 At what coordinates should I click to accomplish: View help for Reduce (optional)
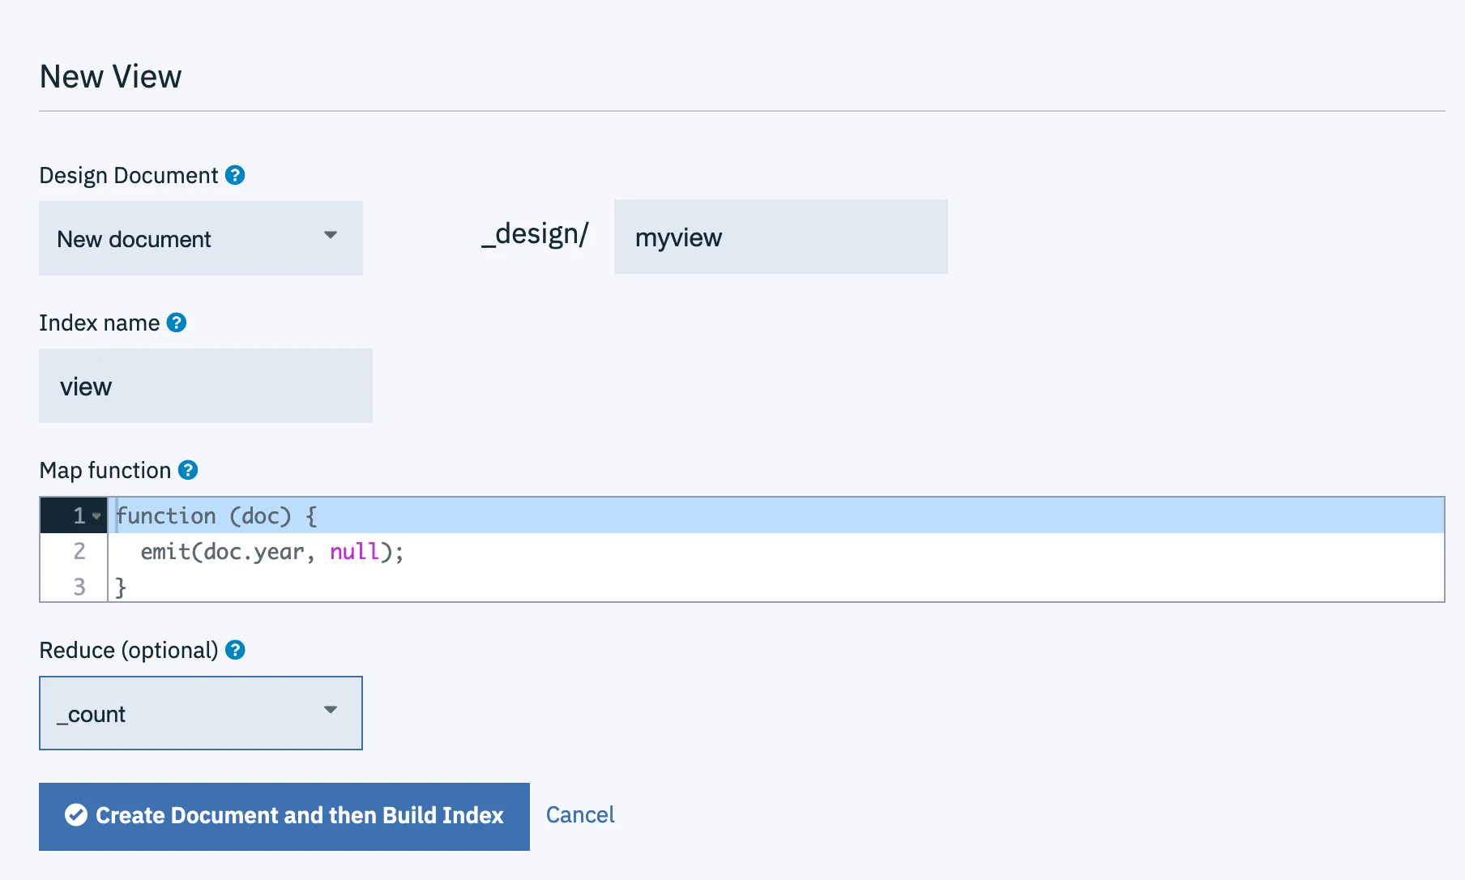(x=235, y=650)
